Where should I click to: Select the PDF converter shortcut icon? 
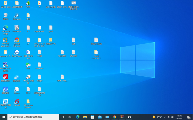click(6, 104)
